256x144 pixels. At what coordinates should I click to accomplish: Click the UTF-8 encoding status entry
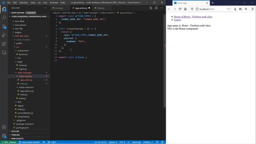[x=122, y=142]
